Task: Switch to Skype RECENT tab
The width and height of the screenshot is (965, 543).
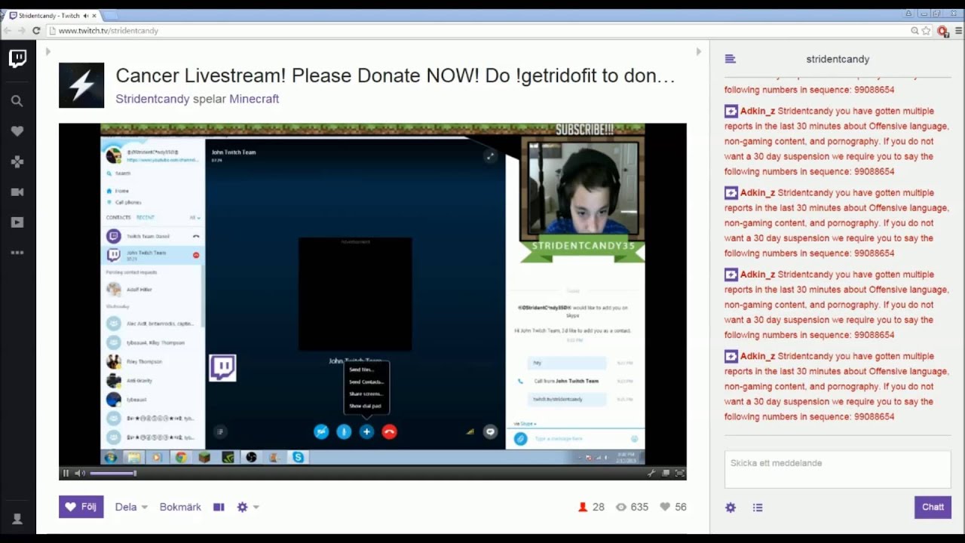Action: [145, 217]
